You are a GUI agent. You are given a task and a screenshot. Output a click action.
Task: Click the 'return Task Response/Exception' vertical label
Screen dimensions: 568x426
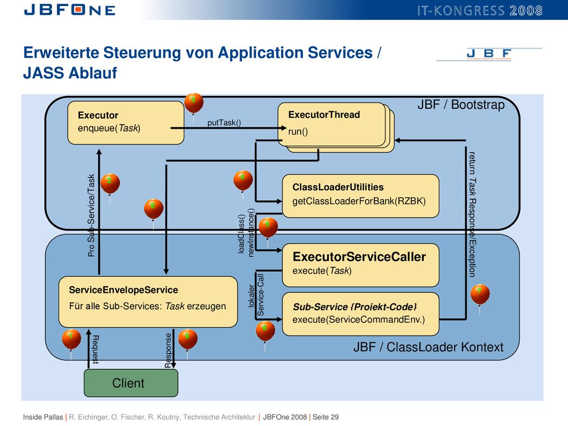click(472, 215)
